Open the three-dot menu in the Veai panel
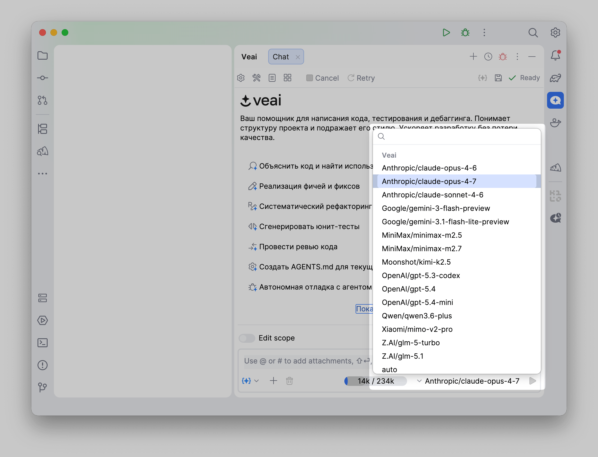 (x=517, y=56)
